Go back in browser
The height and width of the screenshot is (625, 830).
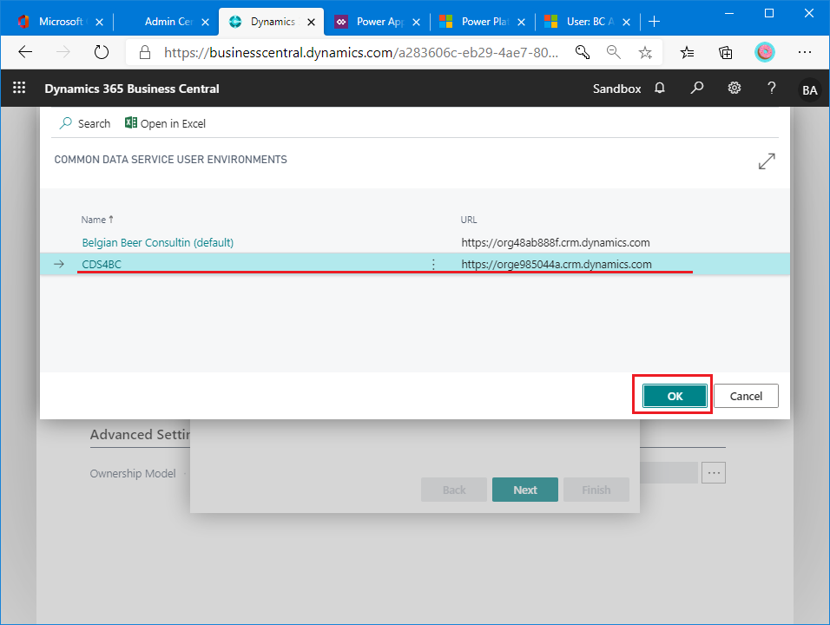[x=25, y=52]
